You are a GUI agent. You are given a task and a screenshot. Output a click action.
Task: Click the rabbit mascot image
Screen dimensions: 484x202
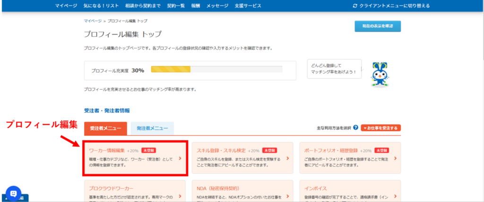pos(380,75)
